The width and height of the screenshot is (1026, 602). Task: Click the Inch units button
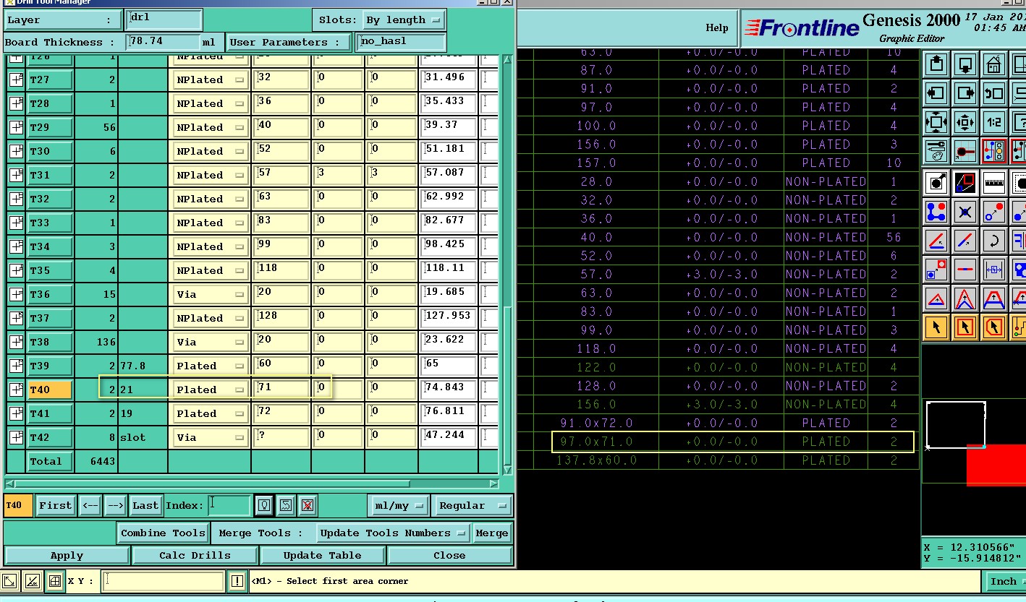coord(1004,581)
